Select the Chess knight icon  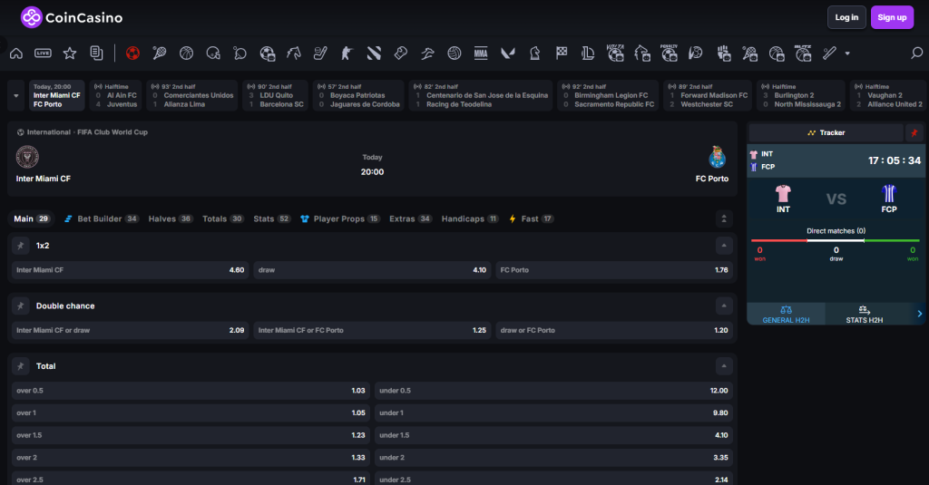tap(534, 53)
